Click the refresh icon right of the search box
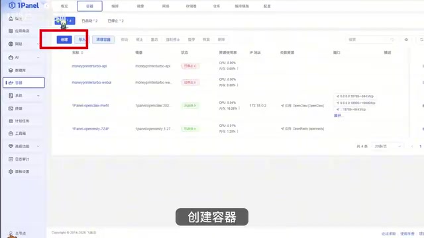The image size is (424, 238). point(421,40)
